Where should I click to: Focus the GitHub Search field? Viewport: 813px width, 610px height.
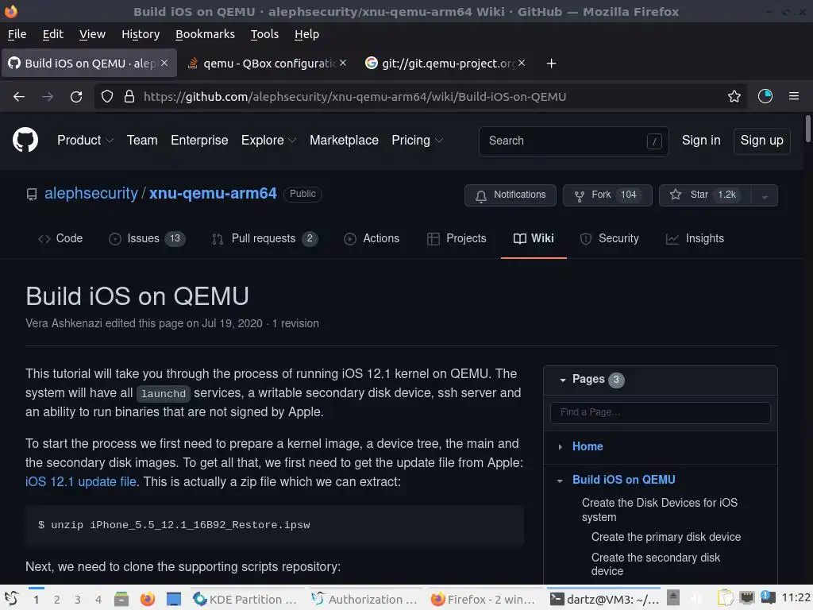pyautogui.click(x=573, y=141)
